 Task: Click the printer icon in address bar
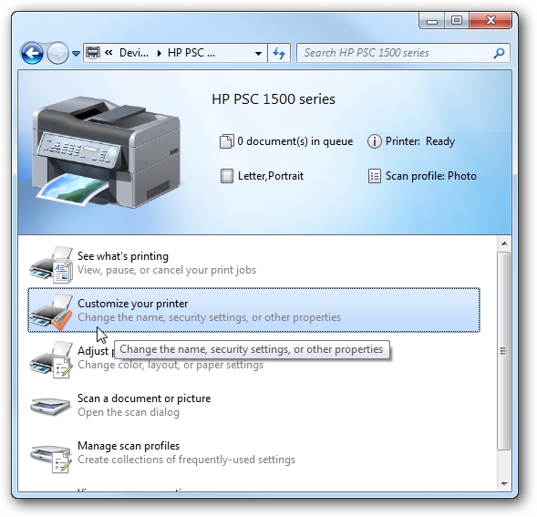[92, 52]
